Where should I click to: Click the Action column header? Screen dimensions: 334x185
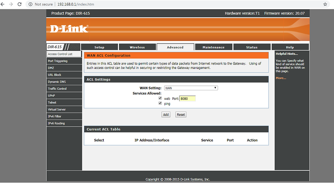tap(252, 140)
